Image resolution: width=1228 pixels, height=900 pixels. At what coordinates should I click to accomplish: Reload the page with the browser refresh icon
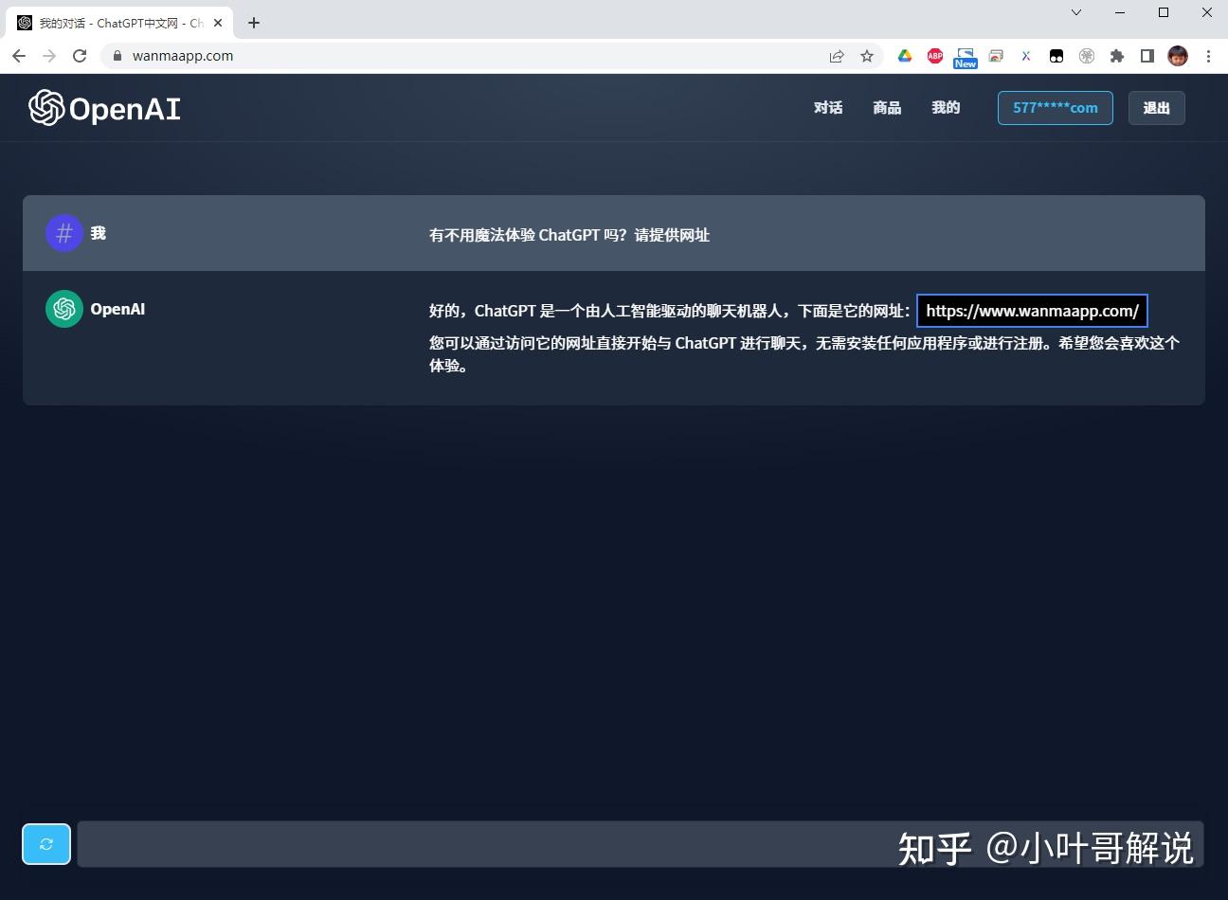click(80, 56)
